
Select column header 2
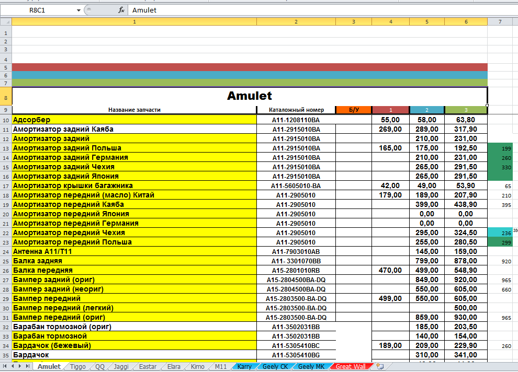[296, 21]
